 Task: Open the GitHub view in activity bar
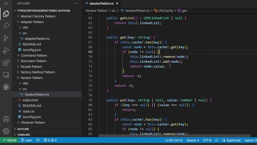[x=6, y=87]
